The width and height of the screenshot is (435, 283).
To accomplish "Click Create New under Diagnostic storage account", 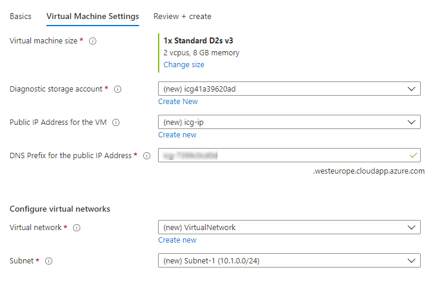I will click(178, 102).
